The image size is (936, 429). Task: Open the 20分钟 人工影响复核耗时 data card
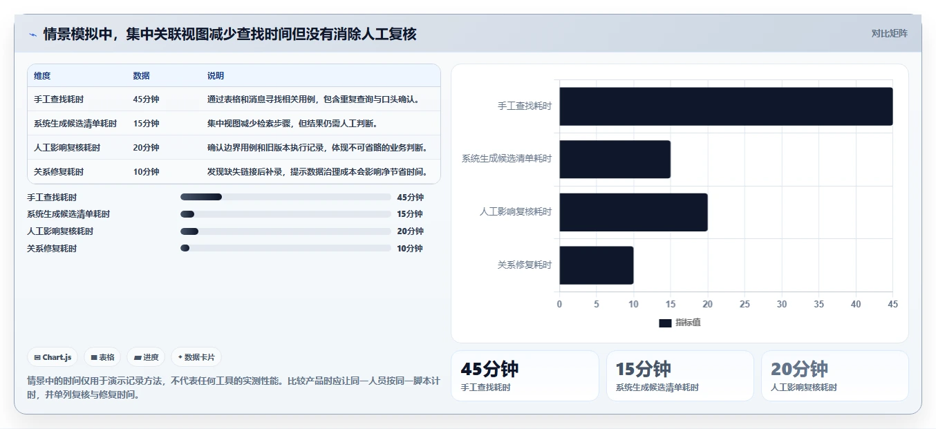pyautogui.click(x=835, y=376)
